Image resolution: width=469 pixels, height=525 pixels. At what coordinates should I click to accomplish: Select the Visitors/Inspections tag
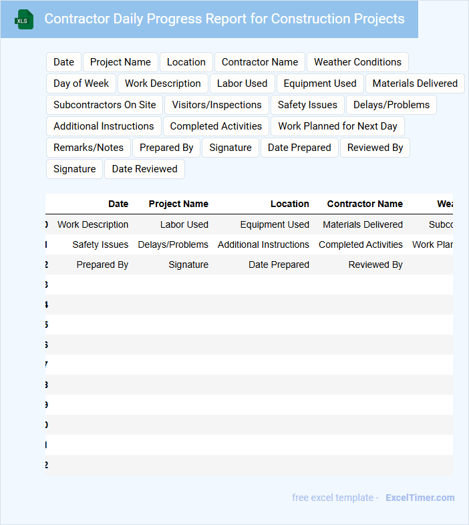pyautogui.click(x=216, y=105)
